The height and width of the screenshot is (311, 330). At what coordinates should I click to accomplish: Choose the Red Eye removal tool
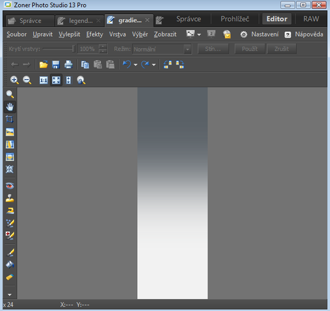coord(10,186)
